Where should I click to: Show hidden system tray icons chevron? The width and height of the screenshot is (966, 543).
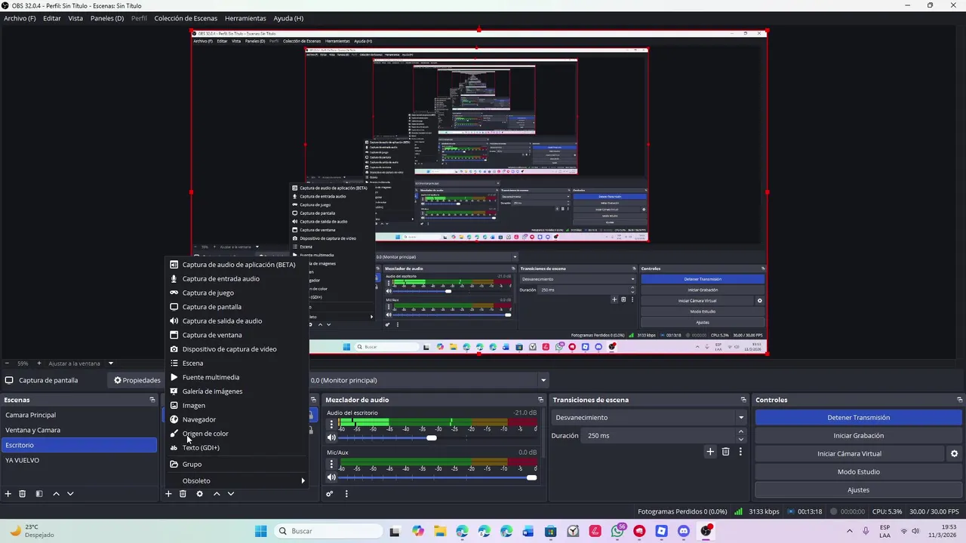coord(849,531)
